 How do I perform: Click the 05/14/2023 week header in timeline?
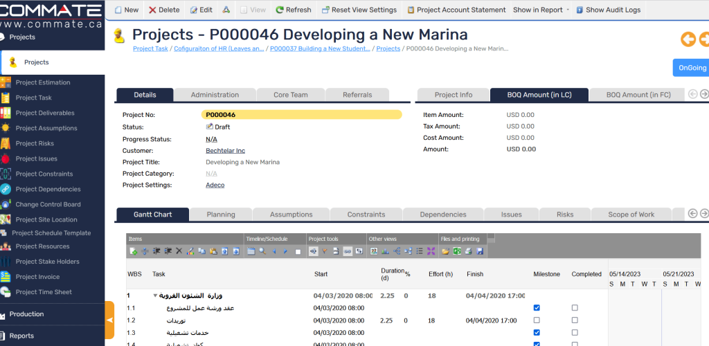[625, 274]
